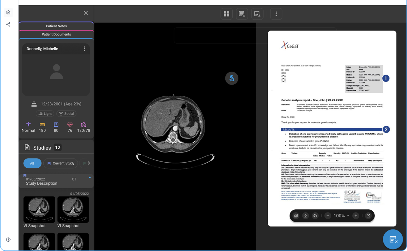Print the genetic analysis document
Image resolution: width=407 pixels, height=251 pixels.
(x=315, y=216)
